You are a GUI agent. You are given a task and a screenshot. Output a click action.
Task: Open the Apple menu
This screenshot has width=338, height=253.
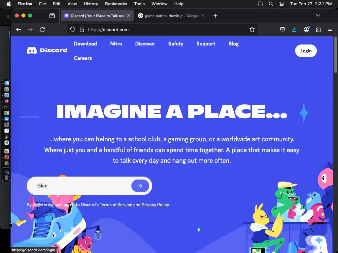click(9, 4)
